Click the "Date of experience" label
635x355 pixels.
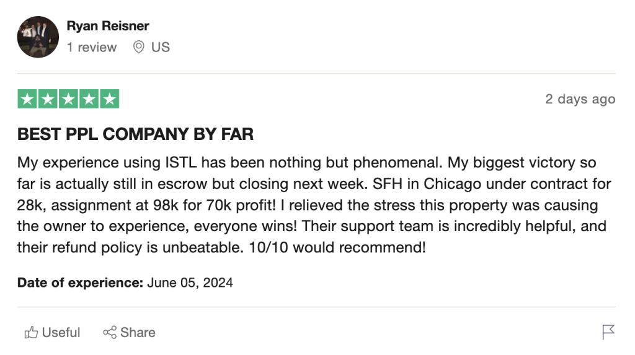80,283
